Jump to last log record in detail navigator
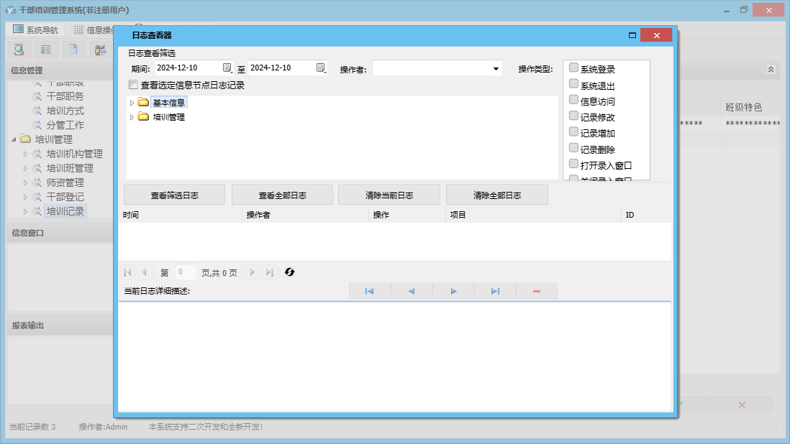 click(x=495, y=291)
